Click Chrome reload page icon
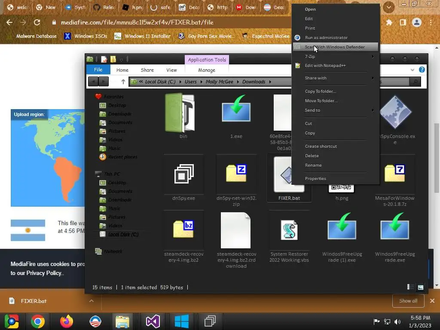The width and height of the screenshot is (440, 330). pyautogui.click(x=37, y=22)
